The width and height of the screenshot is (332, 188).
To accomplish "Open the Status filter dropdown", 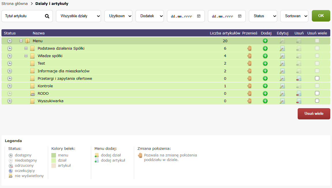I will [x=263, y=16].
